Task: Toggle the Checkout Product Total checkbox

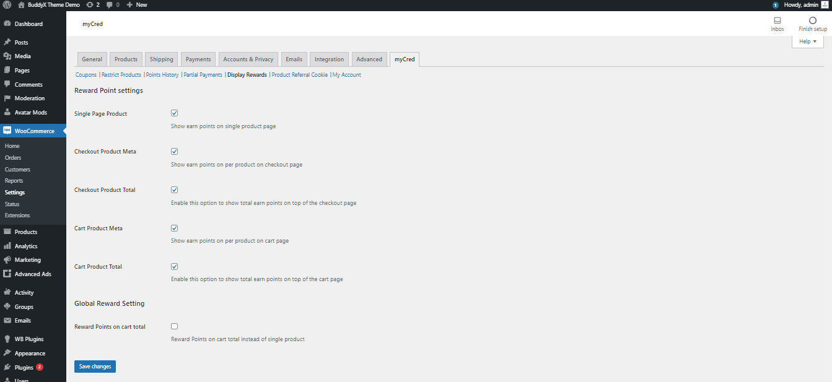Action: (x=175, y=190)
